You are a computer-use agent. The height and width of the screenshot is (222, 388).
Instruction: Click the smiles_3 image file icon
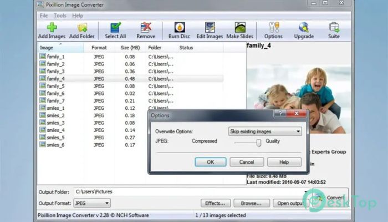click(43, 123)
